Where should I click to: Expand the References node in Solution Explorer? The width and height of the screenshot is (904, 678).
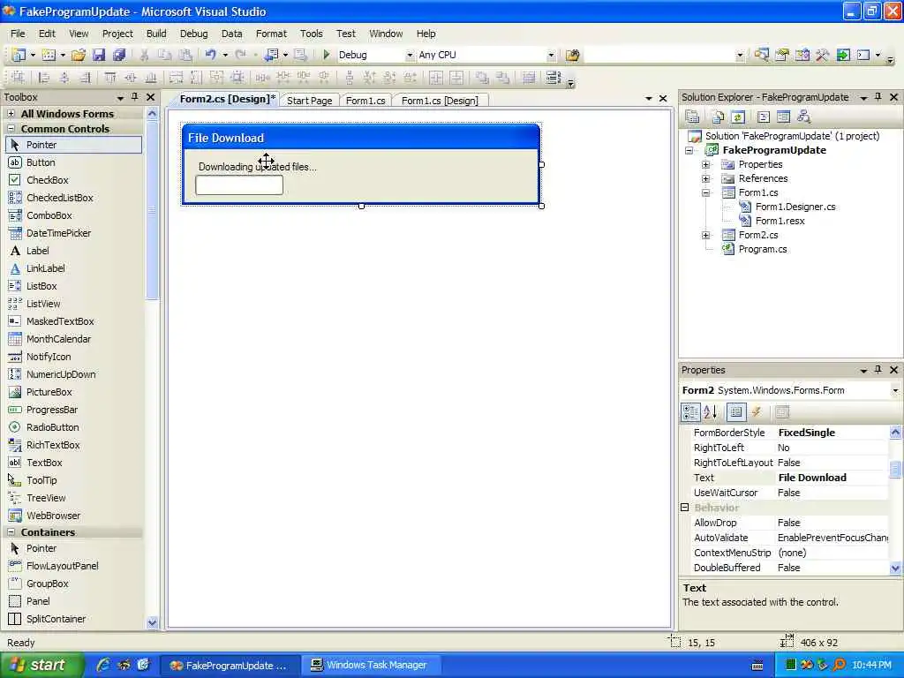tap(705, 178)
